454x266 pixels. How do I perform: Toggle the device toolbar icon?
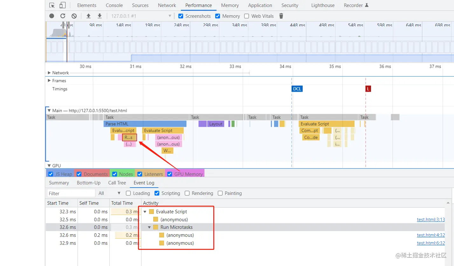tap(62, 5)
